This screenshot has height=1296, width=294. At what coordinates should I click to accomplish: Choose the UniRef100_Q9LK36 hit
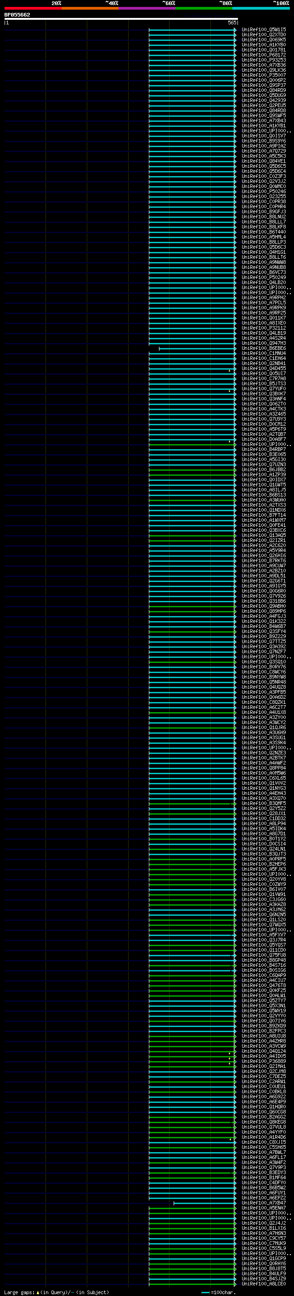pyautogui.click(x=264, y=70)
